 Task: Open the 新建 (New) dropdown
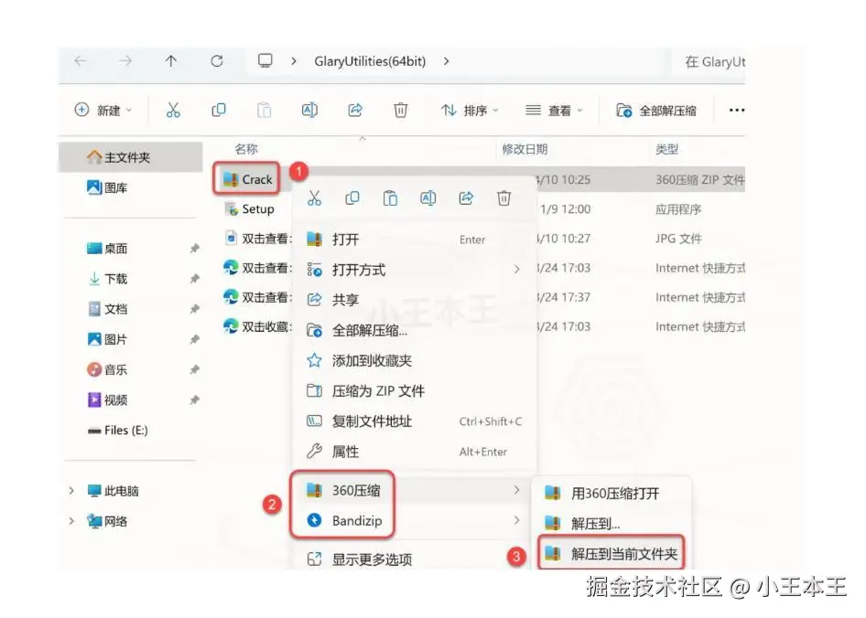coord(103,111)
